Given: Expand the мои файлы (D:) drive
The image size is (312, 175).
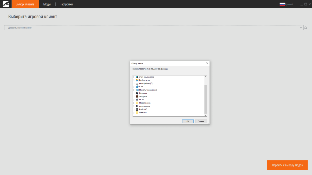Looking at the screenshot, I should [x=134, y=83].
